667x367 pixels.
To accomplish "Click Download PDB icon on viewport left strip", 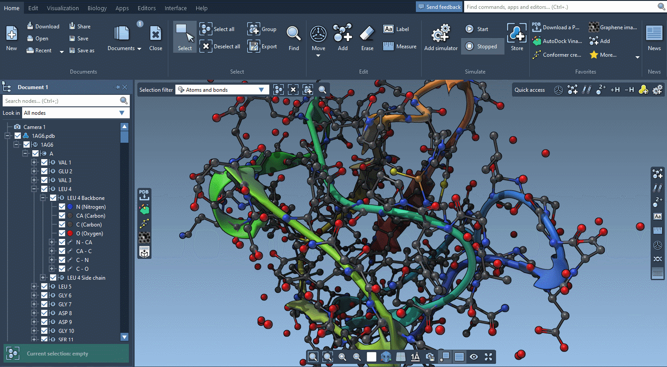I will coord(144,195).
